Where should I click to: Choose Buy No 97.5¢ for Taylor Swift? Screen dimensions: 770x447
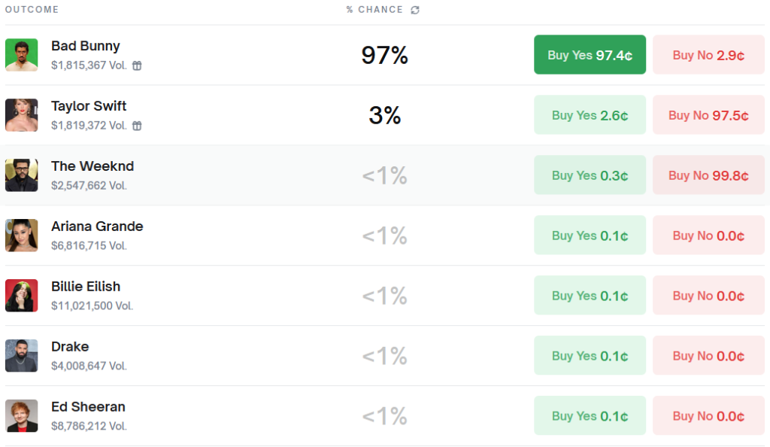[708, 115]
